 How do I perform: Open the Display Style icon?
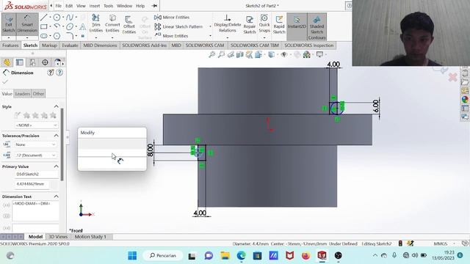click(x=271, y=54)
